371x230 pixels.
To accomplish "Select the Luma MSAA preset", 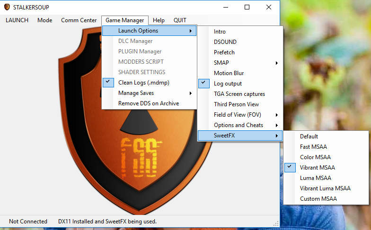I will (326, 178).
